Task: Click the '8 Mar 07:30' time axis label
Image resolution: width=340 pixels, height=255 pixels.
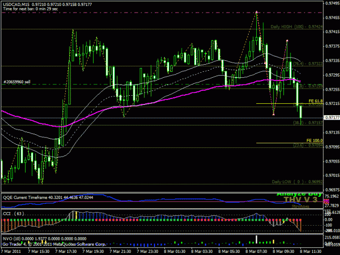Action: pos(256,252)
